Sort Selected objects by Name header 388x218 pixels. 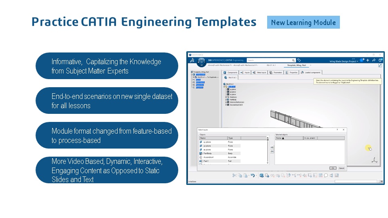coord(289,138)
